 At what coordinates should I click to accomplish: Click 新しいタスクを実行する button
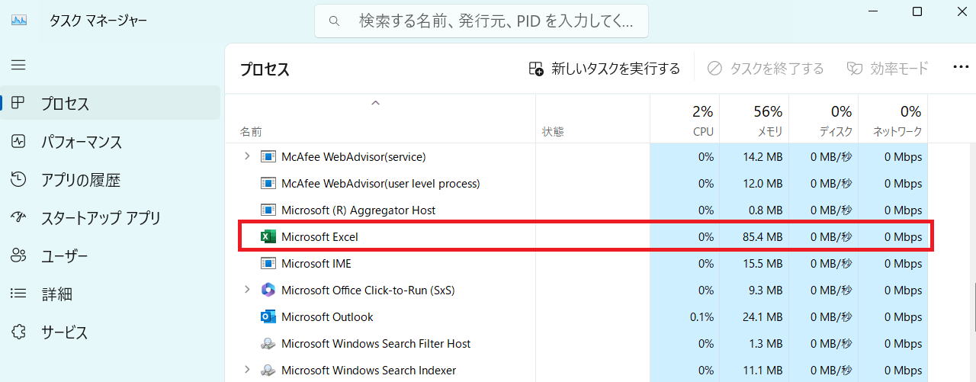(x=604, y=69)
